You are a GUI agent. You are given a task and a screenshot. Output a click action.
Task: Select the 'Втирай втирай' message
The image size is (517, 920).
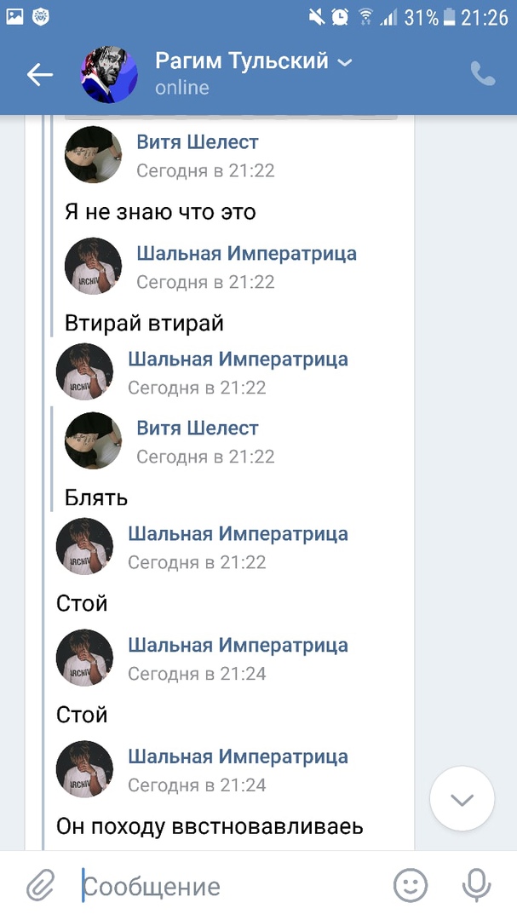[x=144, y=323]
